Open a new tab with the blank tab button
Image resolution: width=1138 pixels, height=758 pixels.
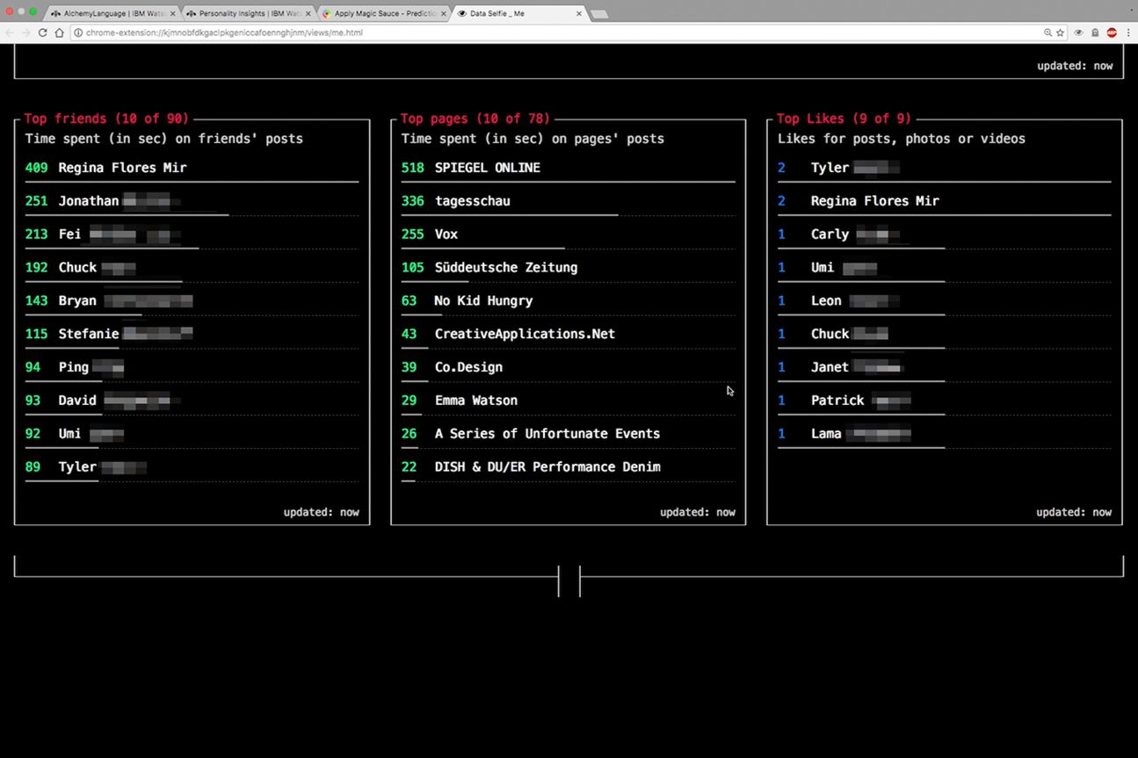[598, 14]
